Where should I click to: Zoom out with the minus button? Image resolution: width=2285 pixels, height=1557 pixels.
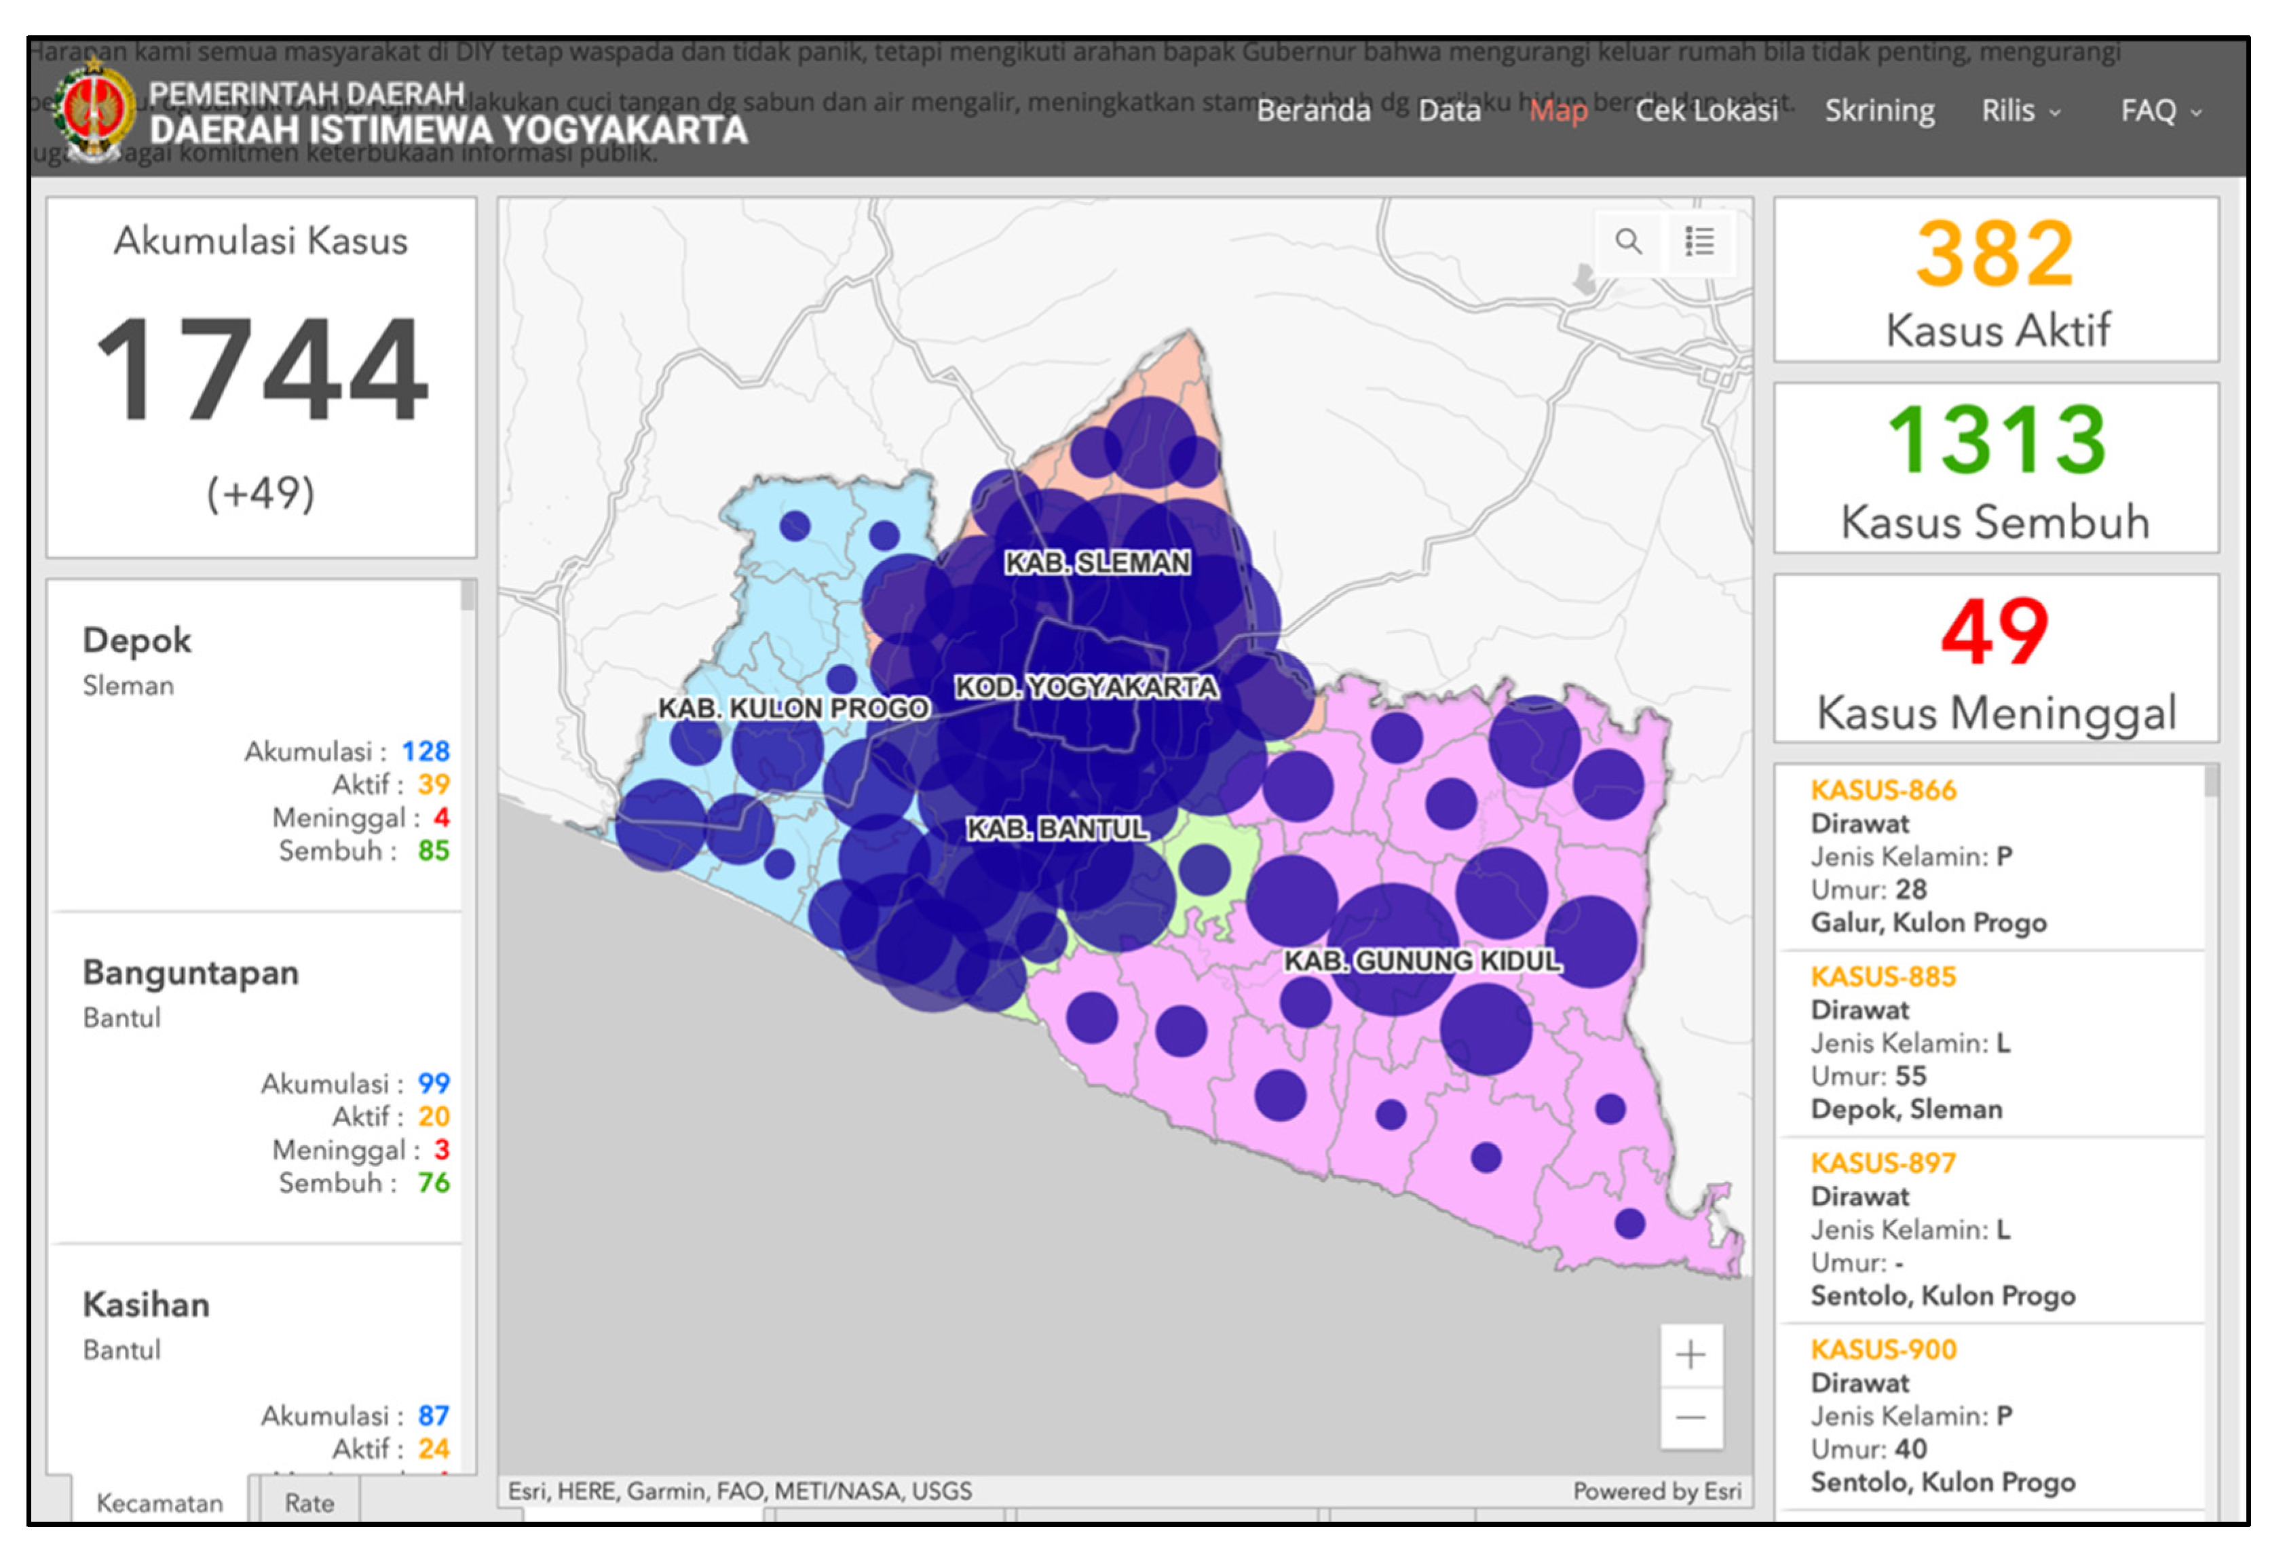point(1690,1417)
